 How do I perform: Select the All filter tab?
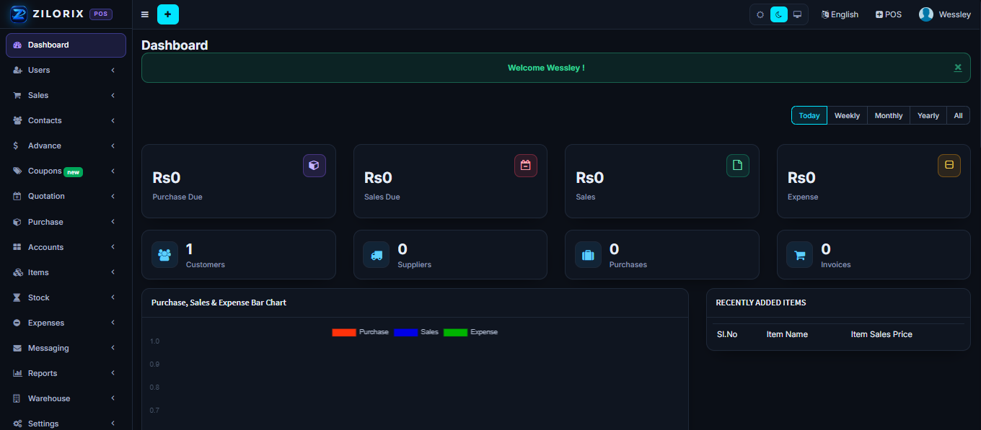click(958, 115)
